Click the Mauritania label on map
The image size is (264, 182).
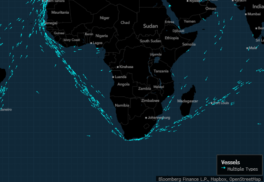pos(60,13)
